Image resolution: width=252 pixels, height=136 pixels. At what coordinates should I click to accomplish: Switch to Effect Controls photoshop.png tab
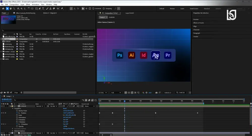pos(25,13)
